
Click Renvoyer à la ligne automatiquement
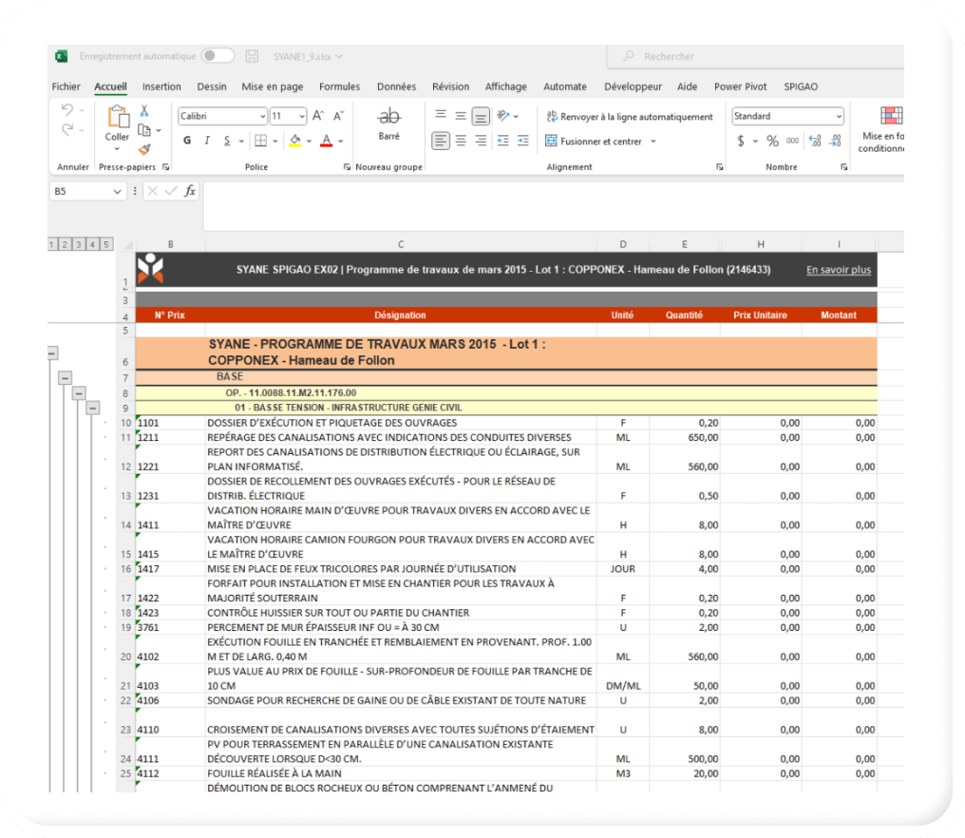point(629,117)
